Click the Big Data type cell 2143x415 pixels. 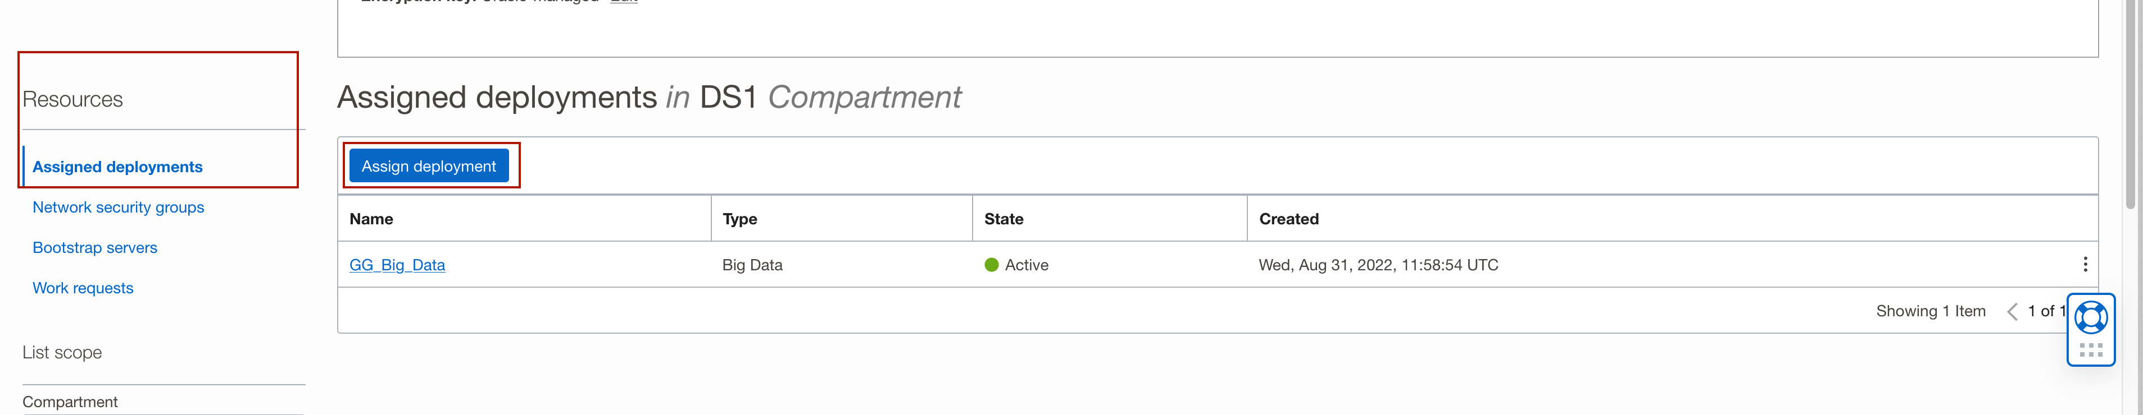pyautogui.click(x=752, y=265)
